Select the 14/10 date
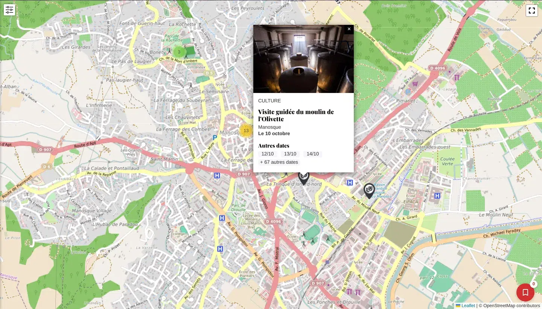The width and height of the screenshot is (542, 309). [313, 154]
